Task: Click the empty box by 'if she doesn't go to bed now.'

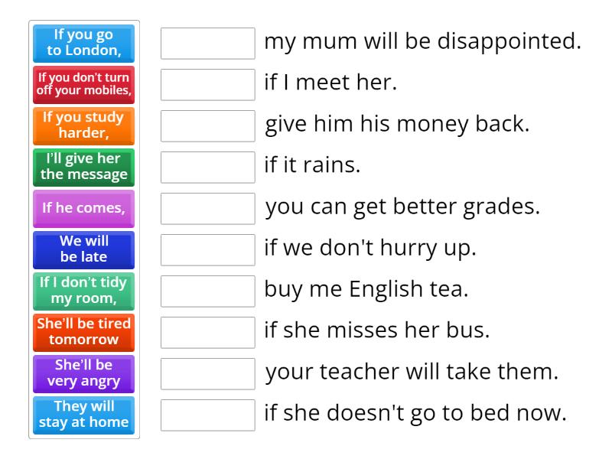Action: click(208, 415)
